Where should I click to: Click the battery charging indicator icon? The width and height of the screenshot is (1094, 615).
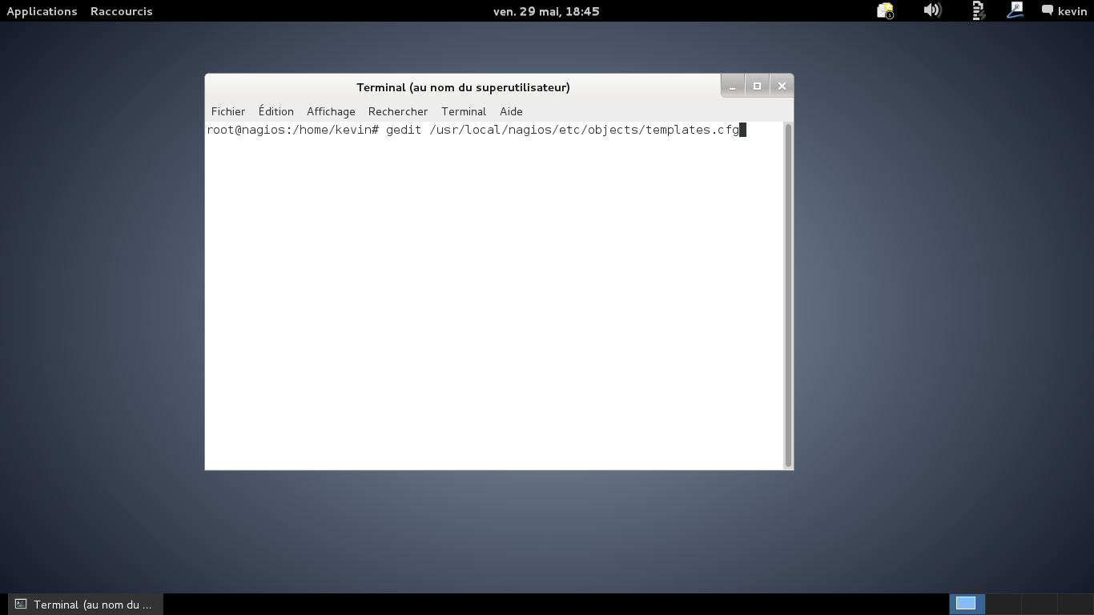(978, 10)
